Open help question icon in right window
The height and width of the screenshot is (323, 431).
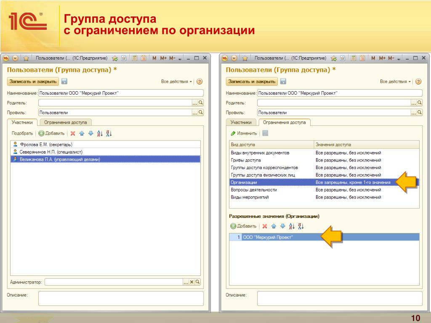(x=418, y=82)
